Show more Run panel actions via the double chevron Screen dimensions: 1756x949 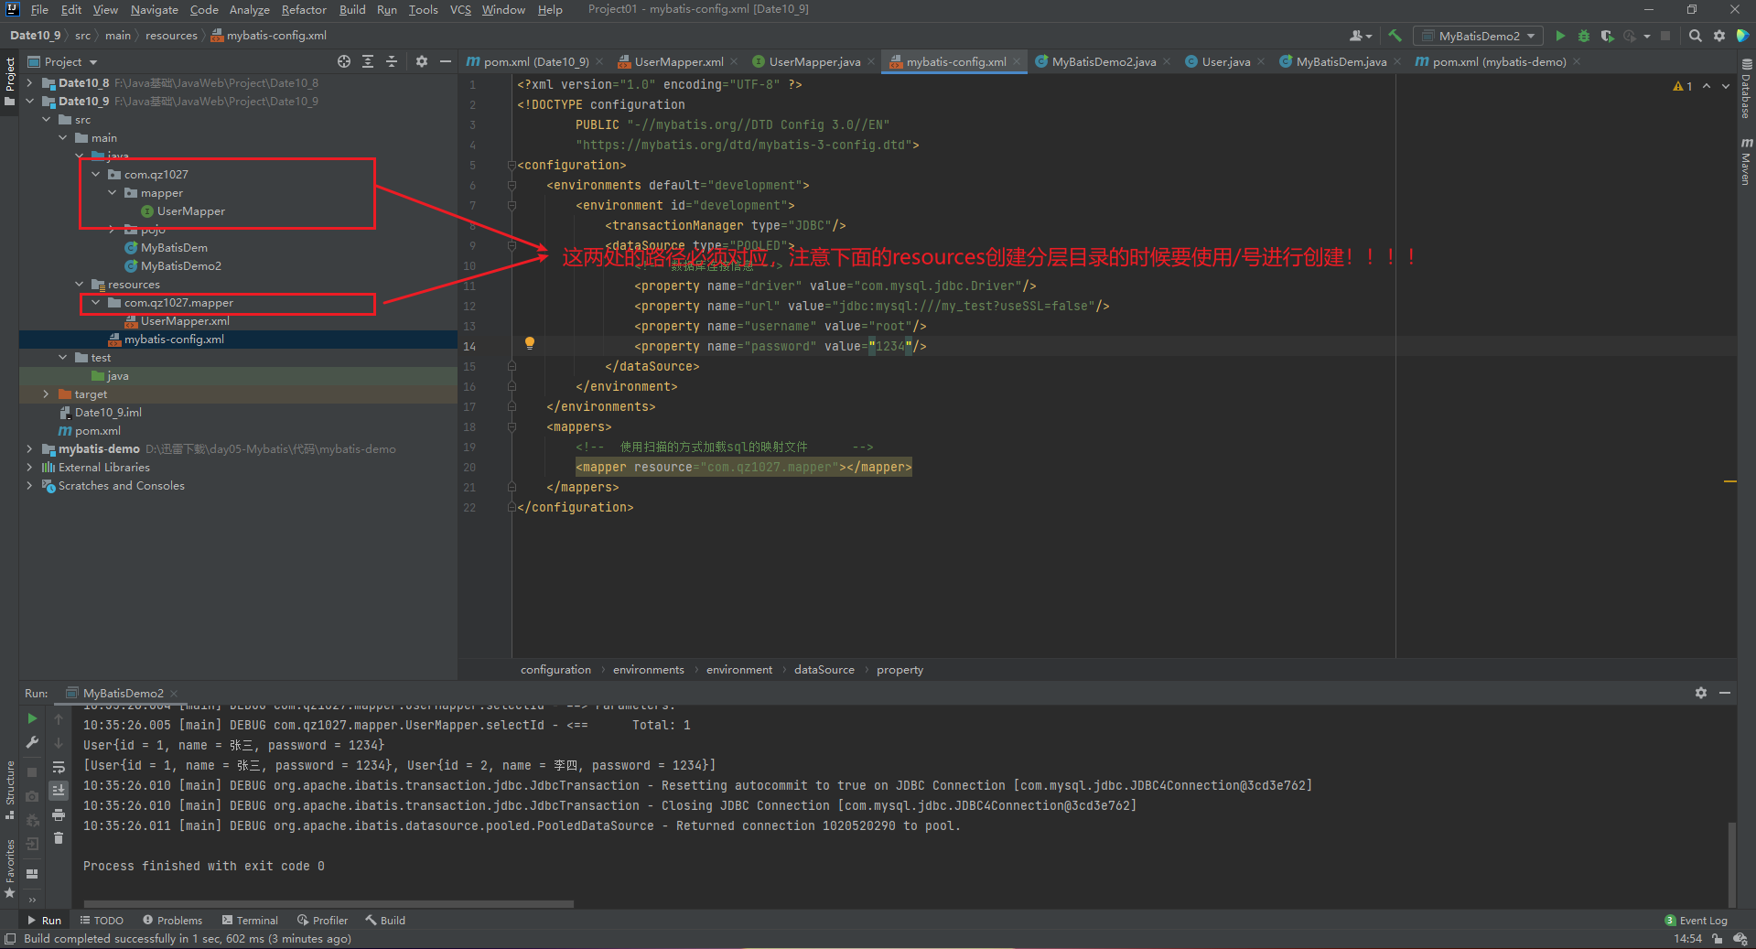(x=32, y=899)
